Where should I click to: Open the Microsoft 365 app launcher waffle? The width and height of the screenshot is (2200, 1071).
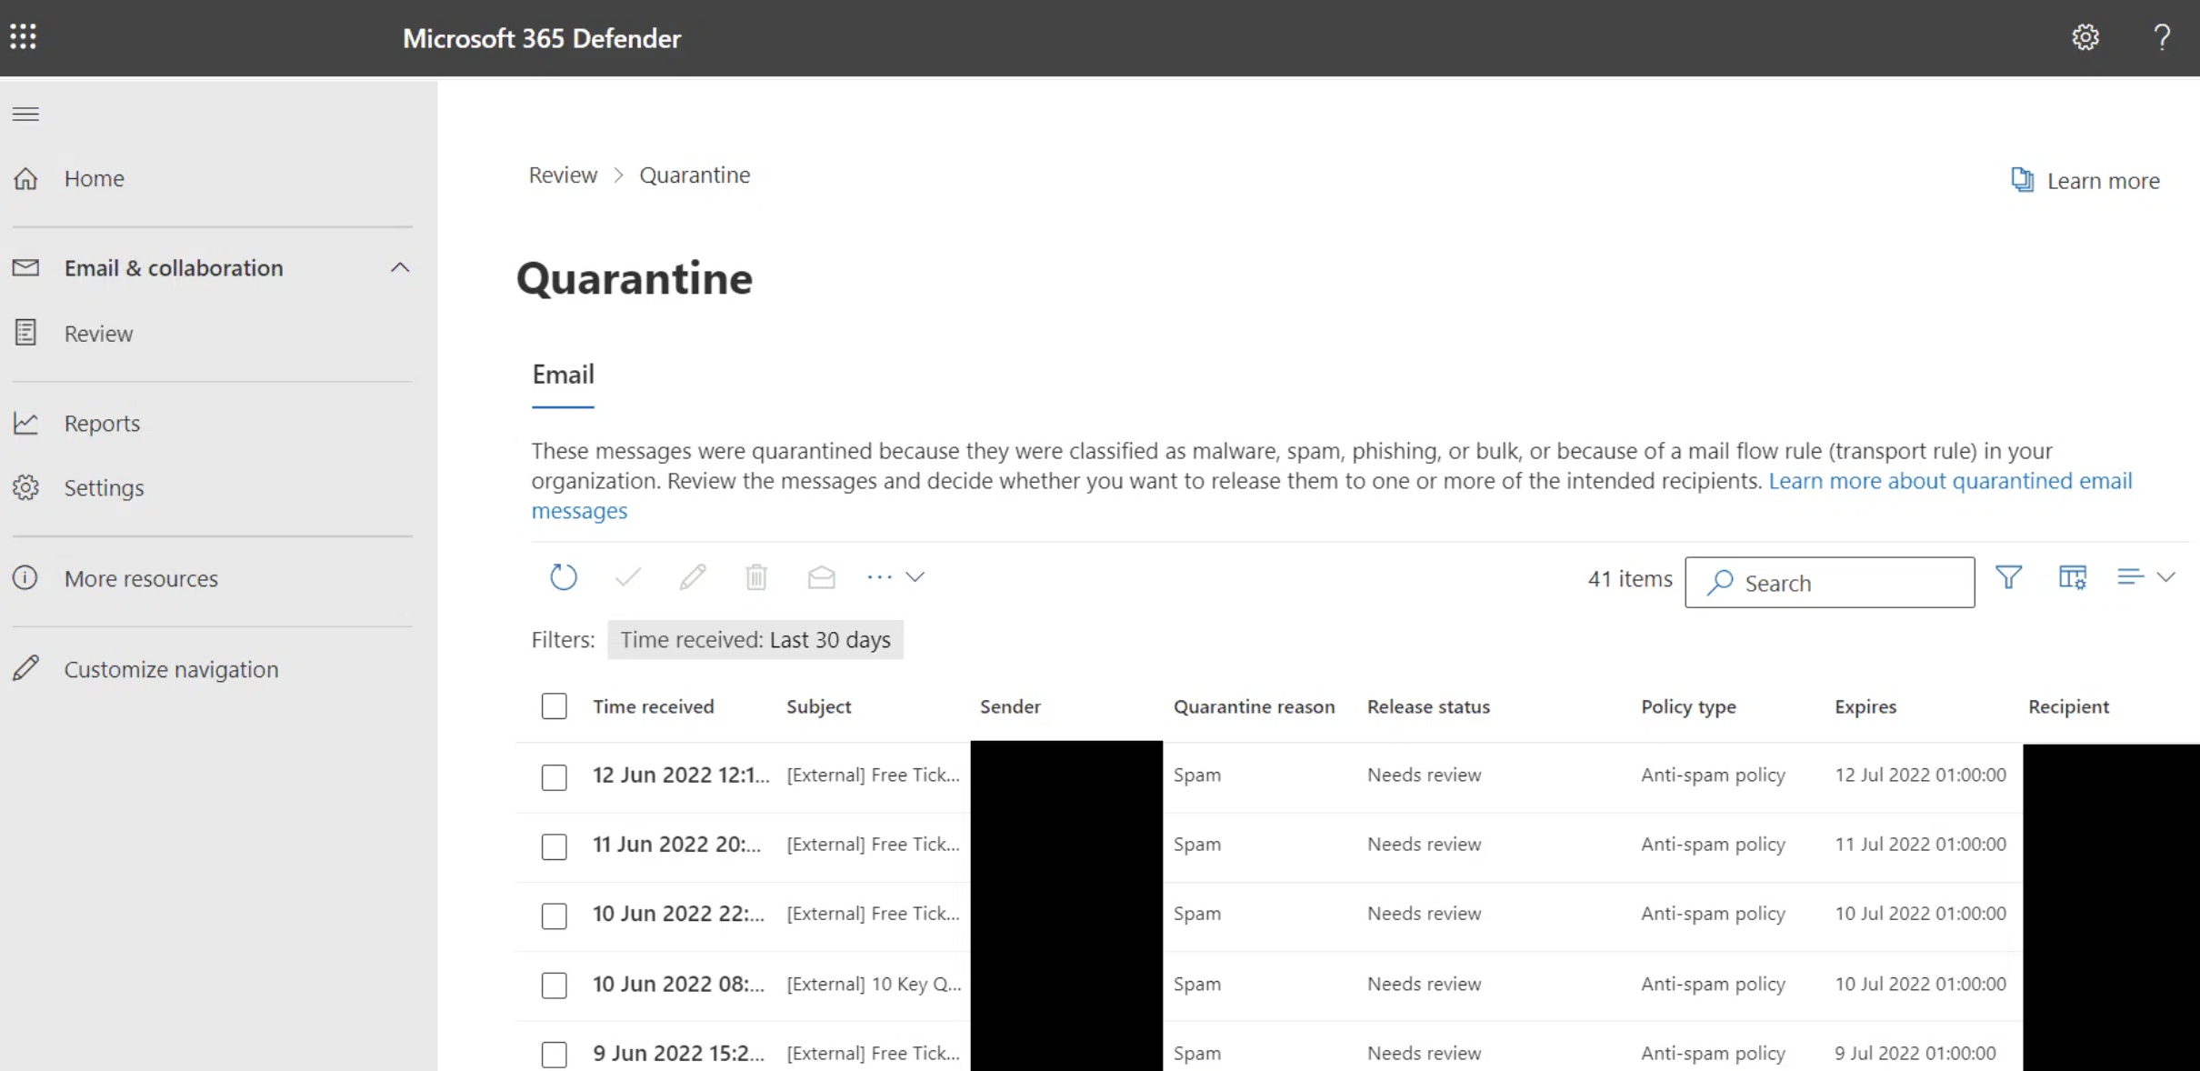24,37
